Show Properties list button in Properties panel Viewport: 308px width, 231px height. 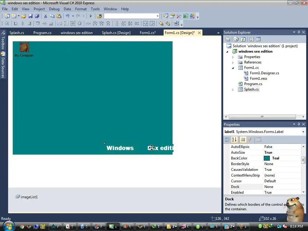[243, 140]
